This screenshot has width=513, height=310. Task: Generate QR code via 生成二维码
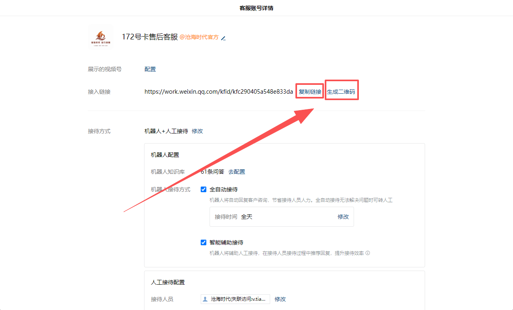(x=341, y=92)
